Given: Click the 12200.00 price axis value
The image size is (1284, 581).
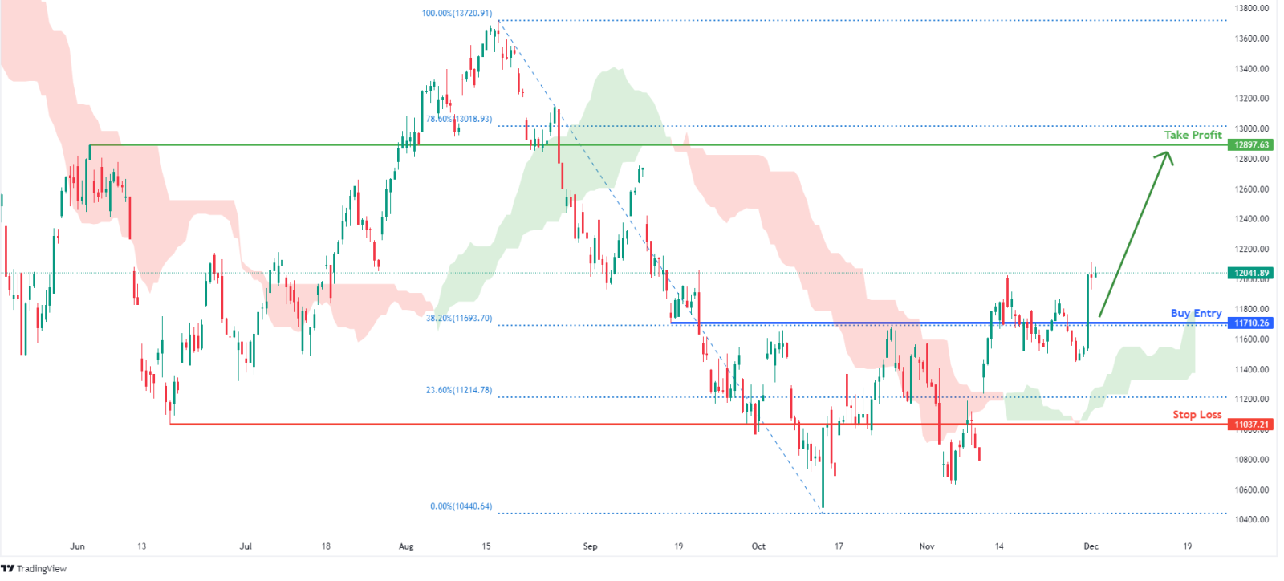Looking at the screenshot, I should point(1252,249).
